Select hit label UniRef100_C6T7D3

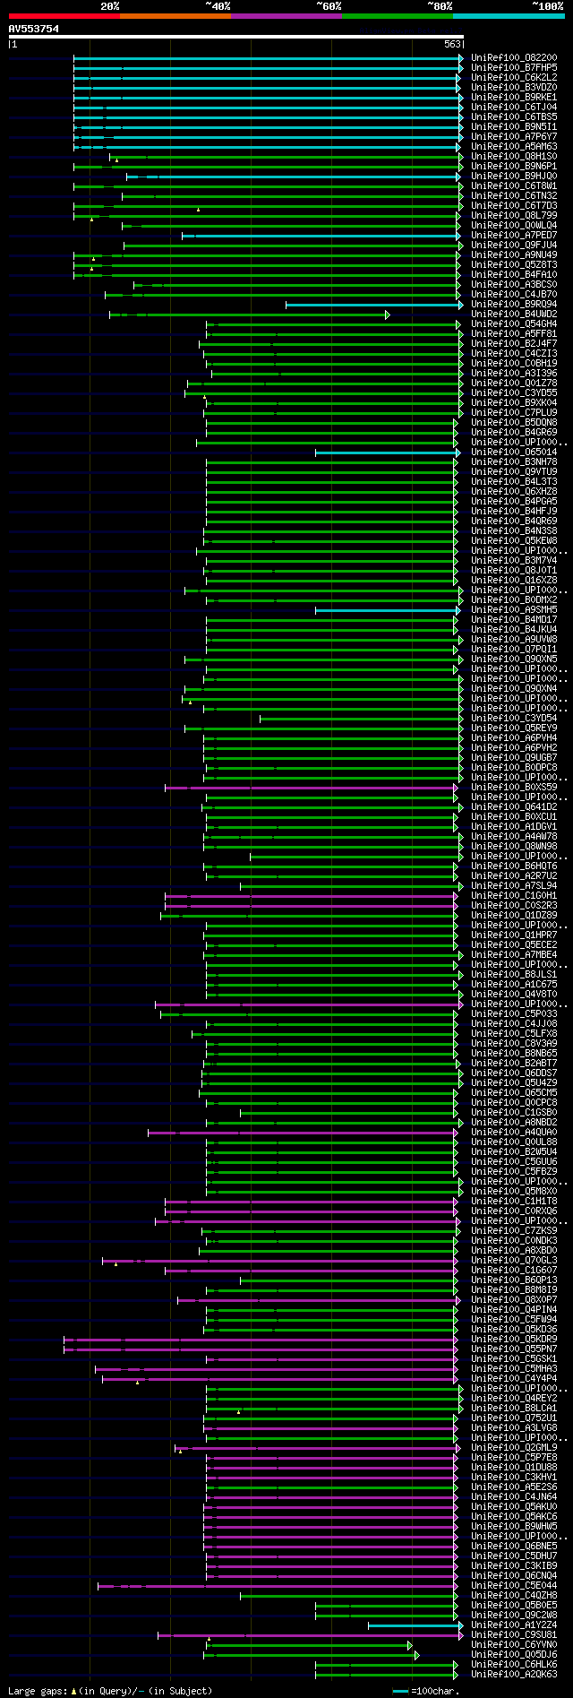(x=515, y=206)
